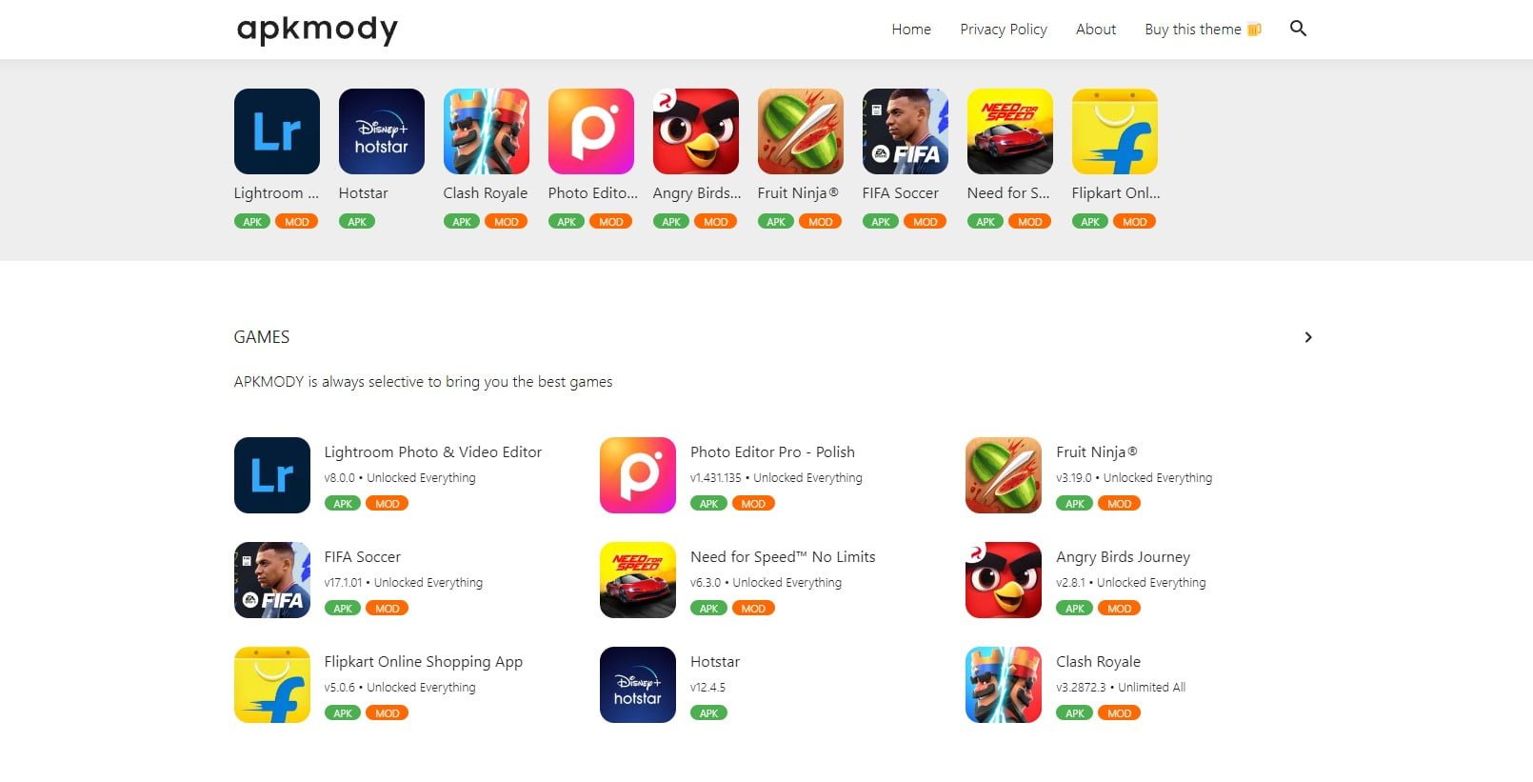Visit the About page link
The width and height of the screenshot is (1533, 782).
pos(1096,30)
